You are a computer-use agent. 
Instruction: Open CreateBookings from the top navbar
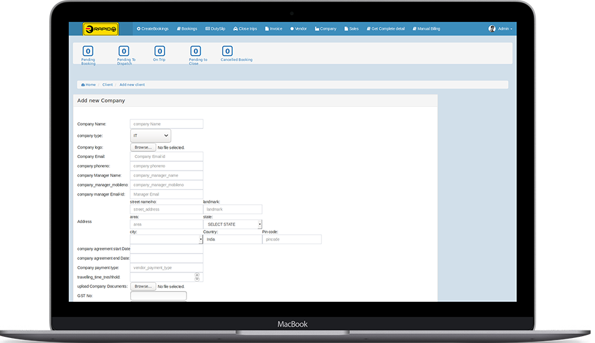(x=153, y=29)
